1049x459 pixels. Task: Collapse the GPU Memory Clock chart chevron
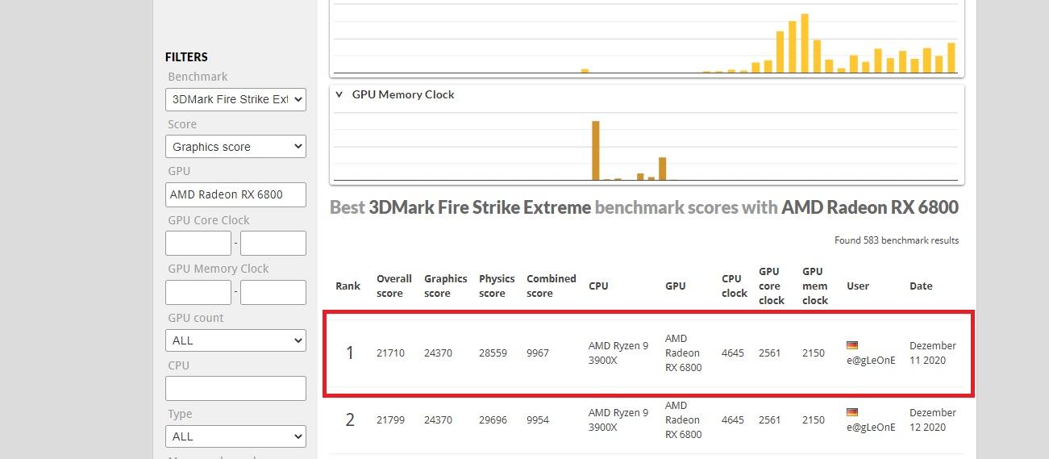click(x=339, y=94)
